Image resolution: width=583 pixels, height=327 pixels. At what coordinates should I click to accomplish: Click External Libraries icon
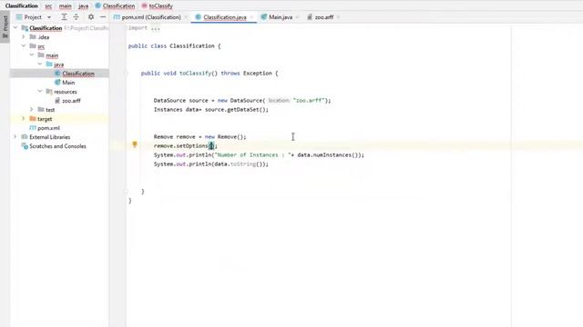(25, 137)
